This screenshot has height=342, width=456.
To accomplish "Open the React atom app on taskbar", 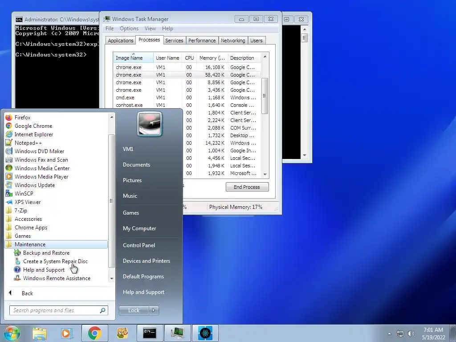I will [x=205, y=333].
